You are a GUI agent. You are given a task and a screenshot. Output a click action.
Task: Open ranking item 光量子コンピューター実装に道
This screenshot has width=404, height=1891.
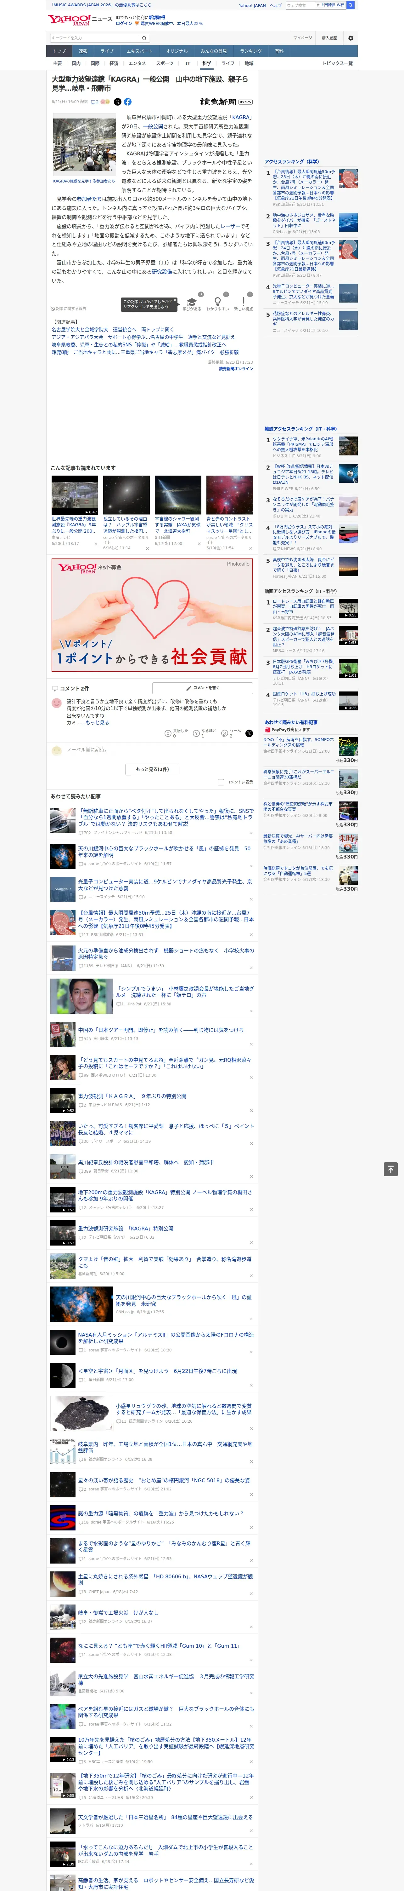[304, 292]
